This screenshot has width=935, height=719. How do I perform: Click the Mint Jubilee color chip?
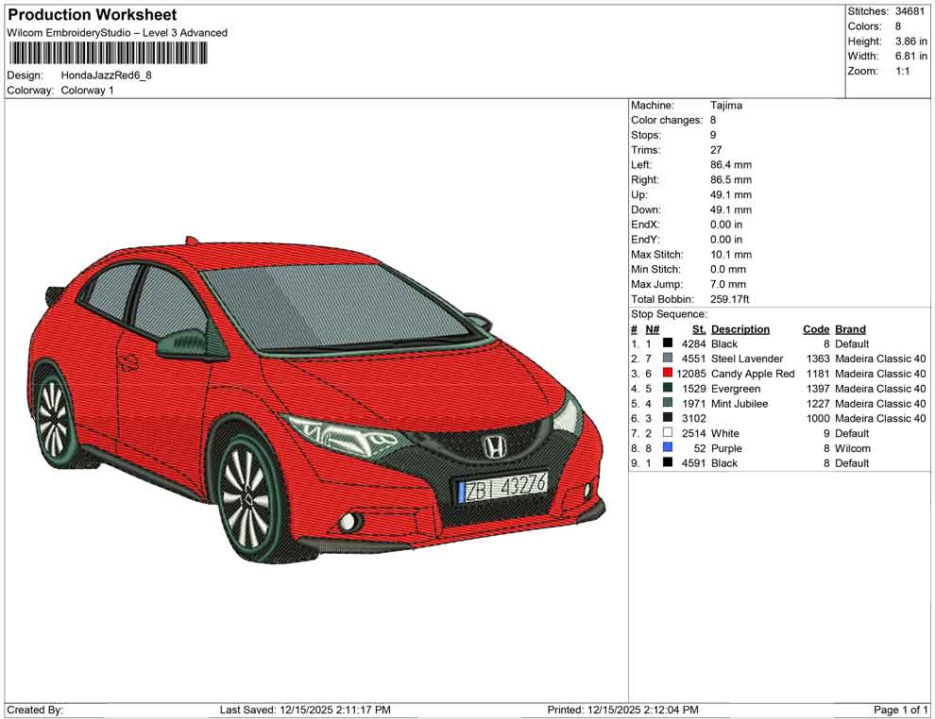(667, 403)
